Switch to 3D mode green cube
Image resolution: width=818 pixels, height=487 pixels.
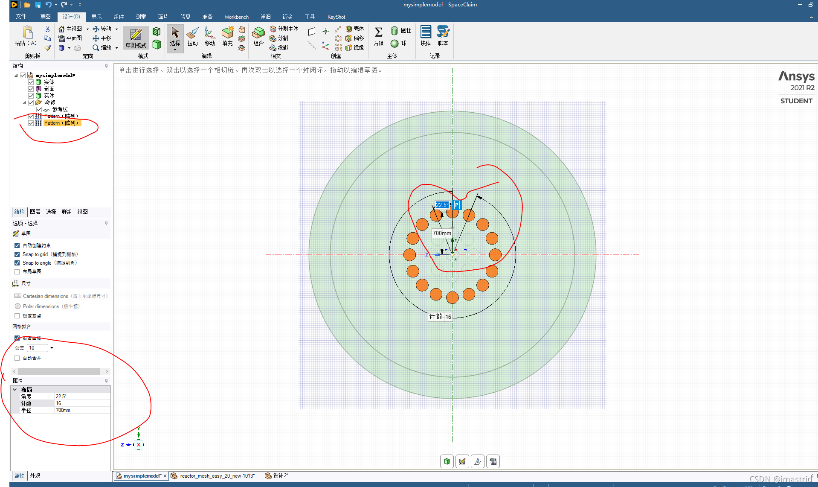[x=157, y=44]
